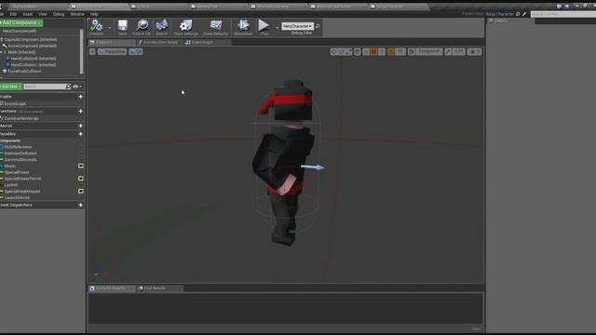Open the Find Results tab
Viewport: 596px width, 335px height.
pyautogui.click(x=155, y=288)
